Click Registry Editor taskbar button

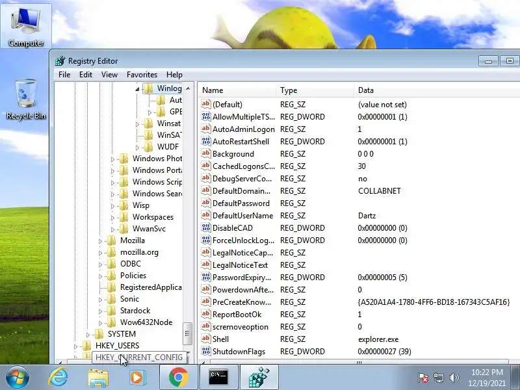(x=259, y=377)
